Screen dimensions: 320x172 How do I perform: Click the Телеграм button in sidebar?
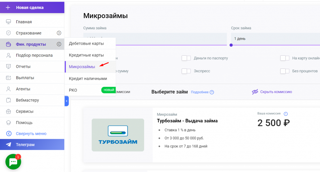click(32, 144)
